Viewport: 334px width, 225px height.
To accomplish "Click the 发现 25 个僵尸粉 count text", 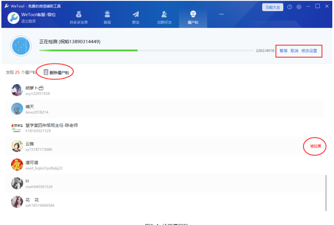I will (21, 73).
